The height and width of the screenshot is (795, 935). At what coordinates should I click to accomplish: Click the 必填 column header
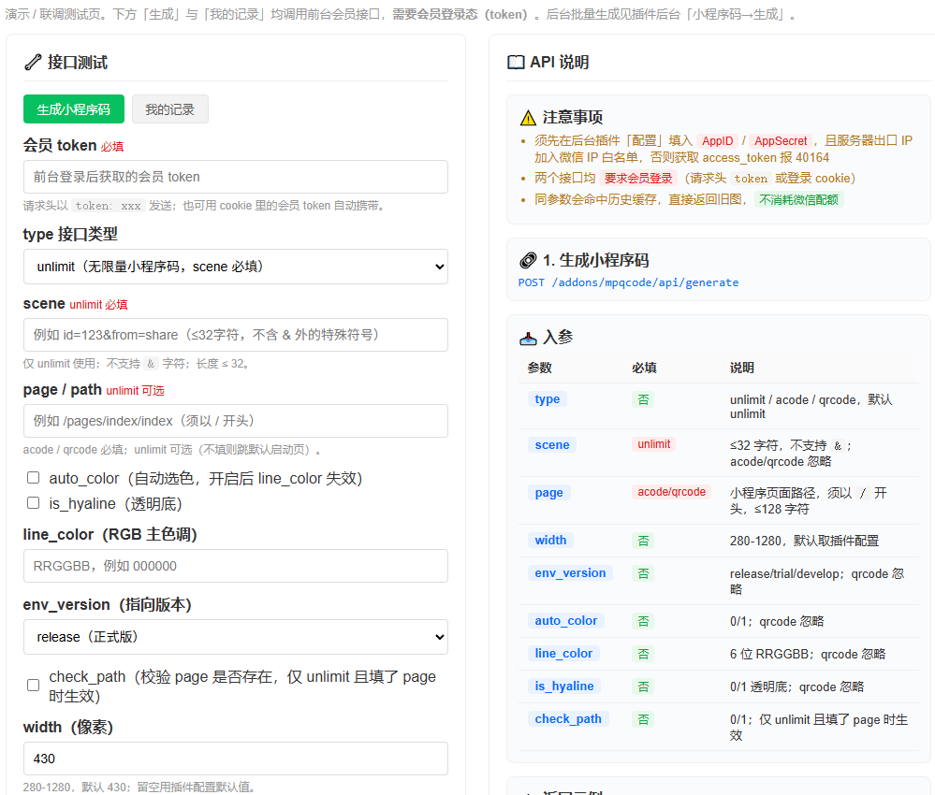645,368
